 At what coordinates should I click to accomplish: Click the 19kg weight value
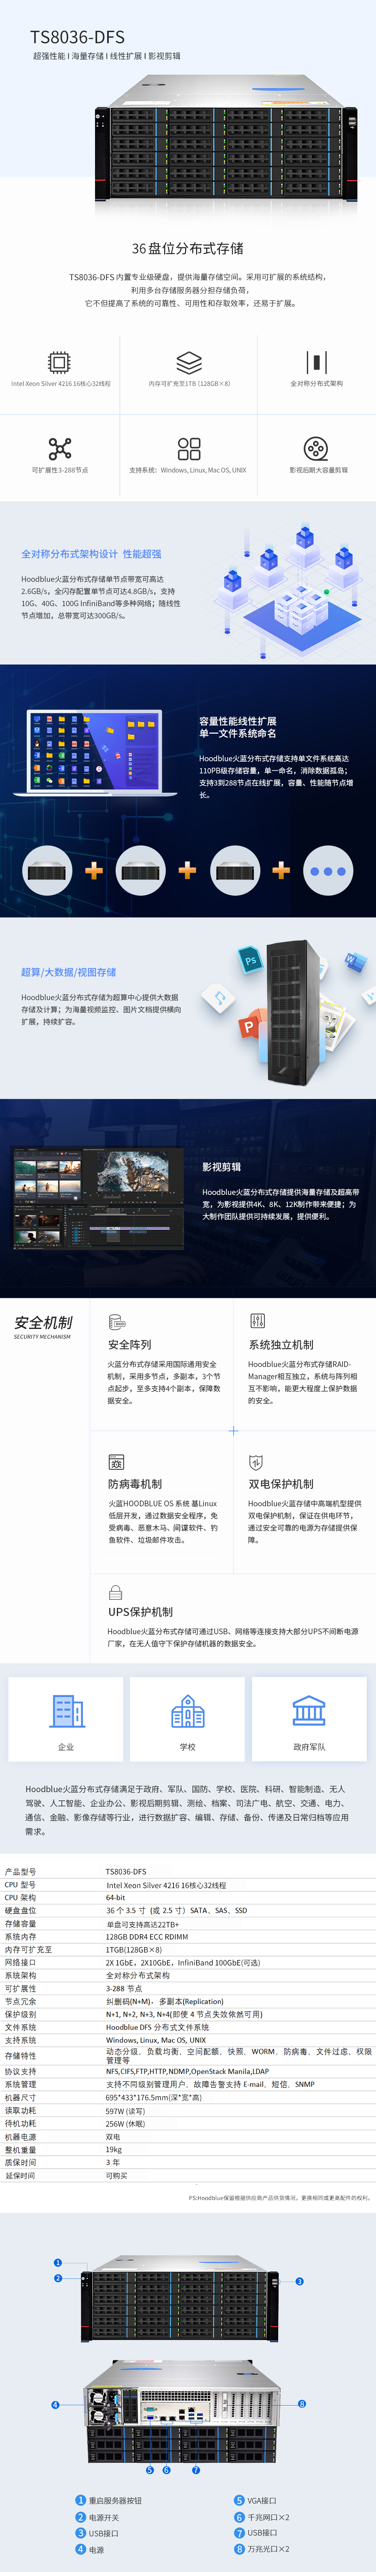pos(114,2150)
